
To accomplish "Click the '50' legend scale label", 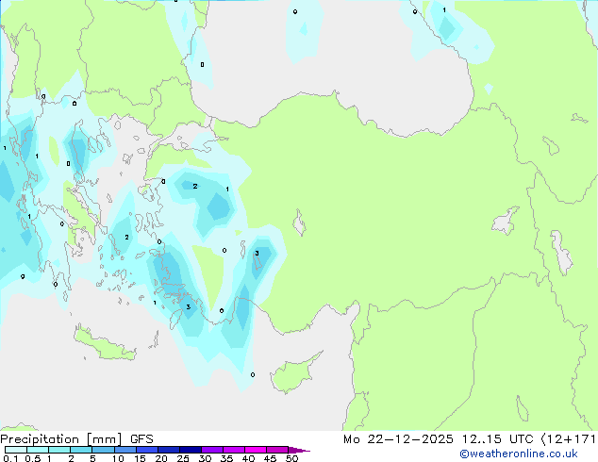I will pos(291,458).
